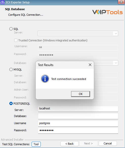Close the 3CX Exporter Setup window

(x=121, y=2)
